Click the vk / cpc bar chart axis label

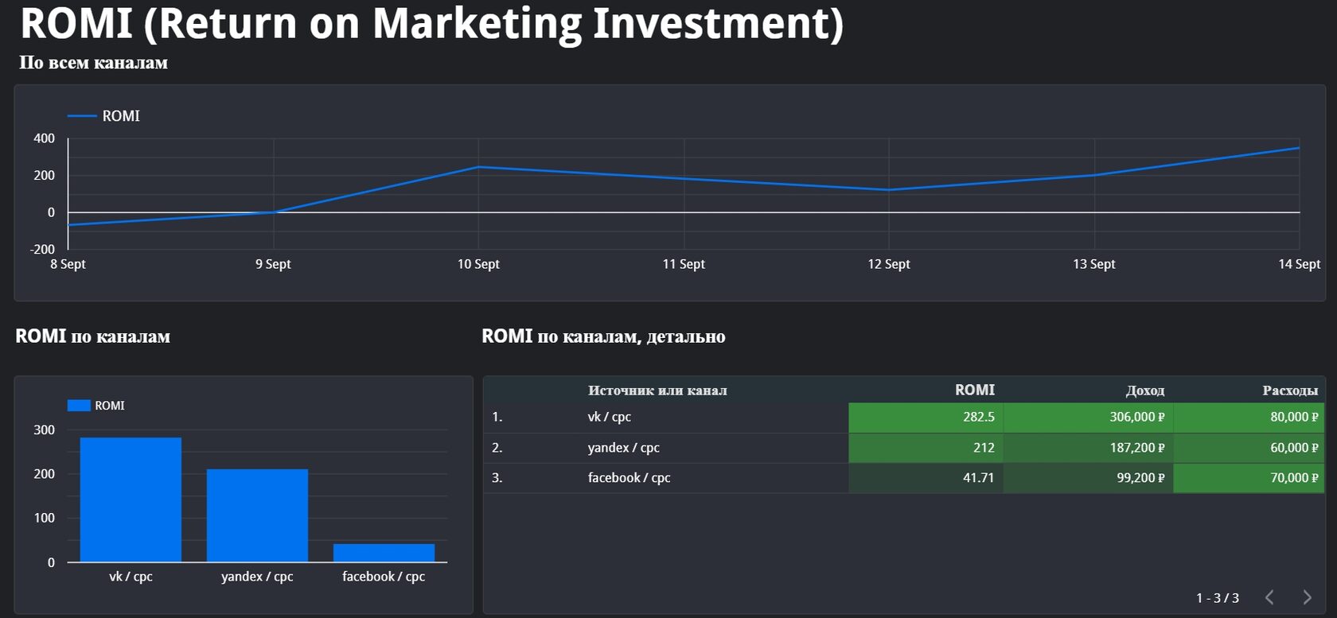tap(131, 577)
